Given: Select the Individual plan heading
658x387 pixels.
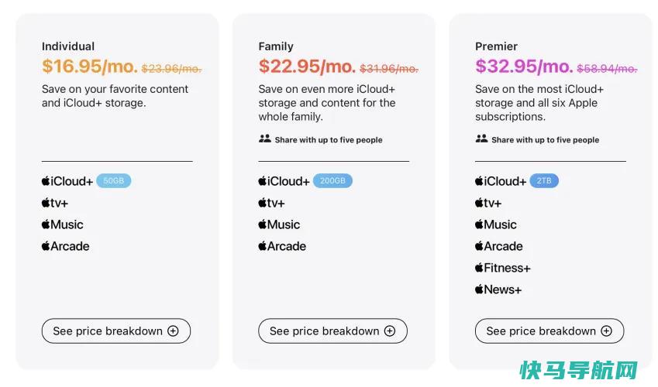Looking at the screenshot, I should [x=68, y=46].
